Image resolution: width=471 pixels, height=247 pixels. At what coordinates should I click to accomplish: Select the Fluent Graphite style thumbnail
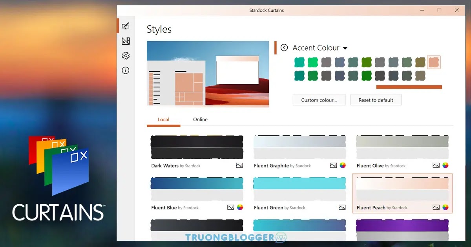point(300,147)
